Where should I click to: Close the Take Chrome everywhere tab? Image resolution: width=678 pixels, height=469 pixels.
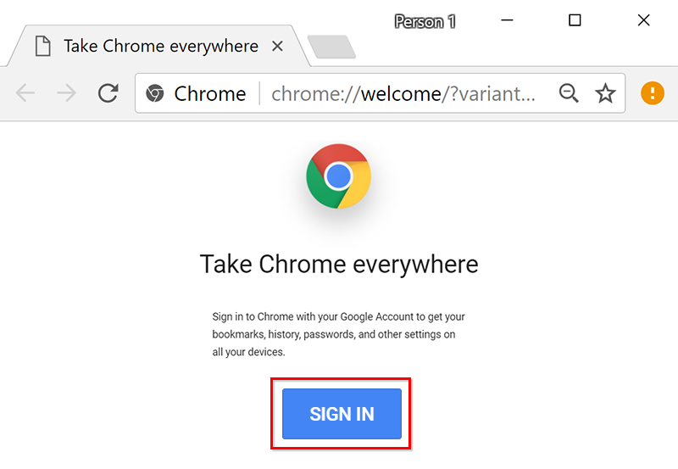pyautogui.click(x=277, y=46)
